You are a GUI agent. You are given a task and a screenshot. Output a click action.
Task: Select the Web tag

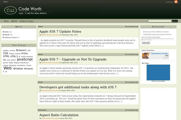click(x=8, y=68)
